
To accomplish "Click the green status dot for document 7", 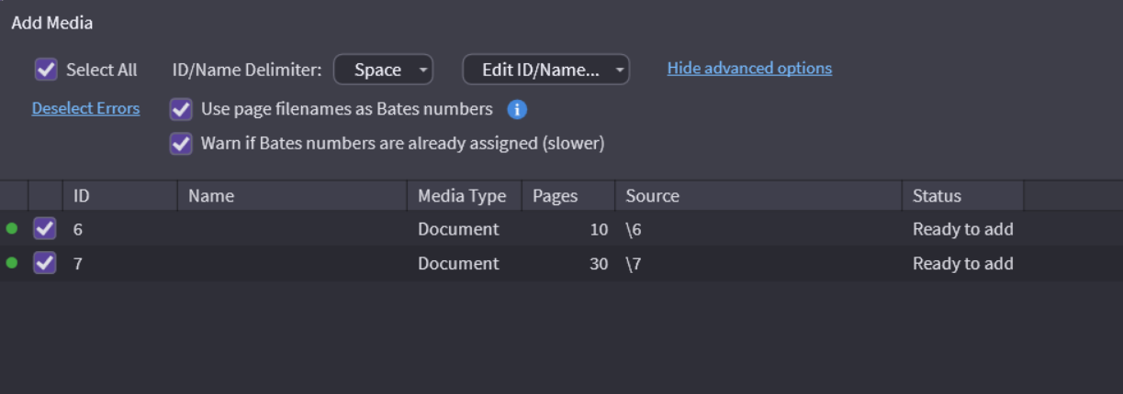I will point(12,263).
